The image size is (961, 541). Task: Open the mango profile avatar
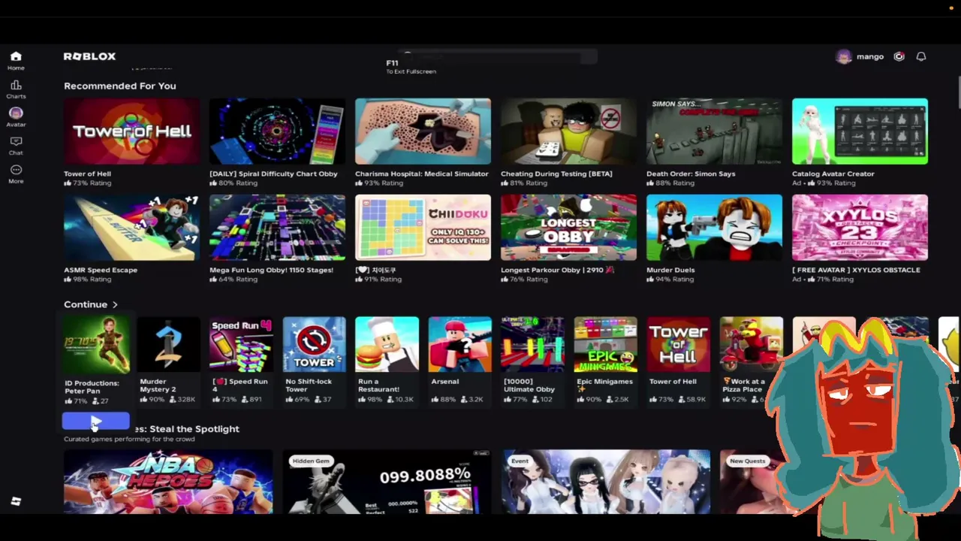(x=844, y=56)
